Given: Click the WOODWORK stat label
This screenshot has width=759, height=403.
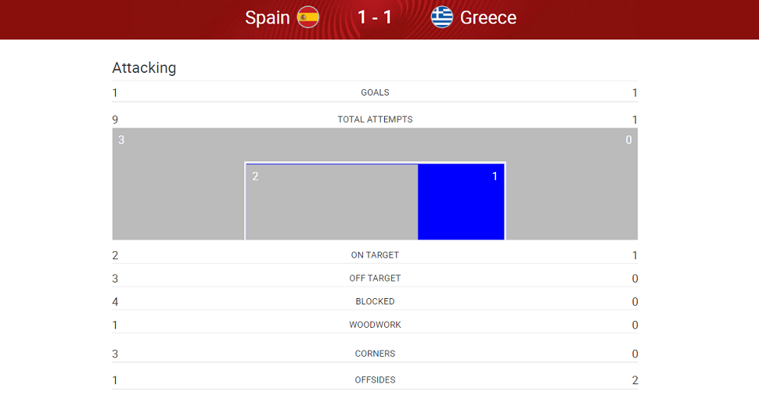Looking at the screenshot, I should [375, 325].
